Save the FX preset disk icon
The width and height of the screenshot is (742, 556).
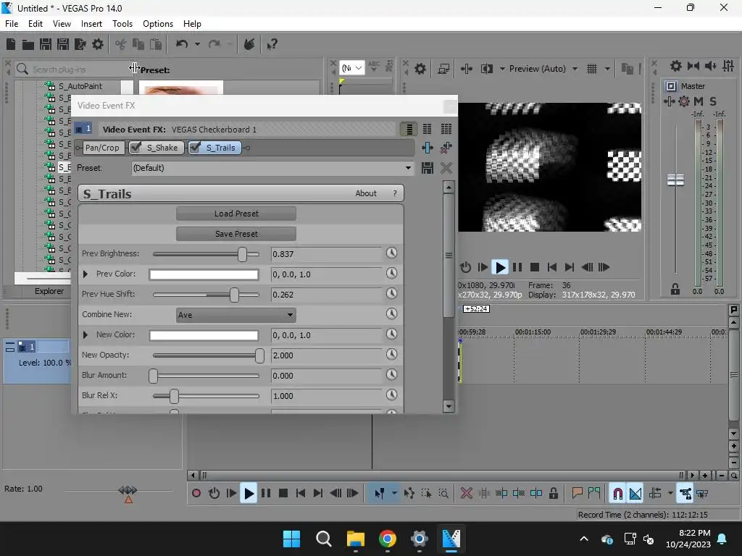point(428,168)
